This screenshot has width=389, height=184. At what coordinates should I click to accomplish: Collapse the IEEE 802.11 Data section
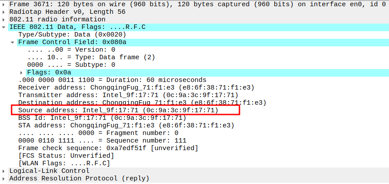[x=4, y=27]
